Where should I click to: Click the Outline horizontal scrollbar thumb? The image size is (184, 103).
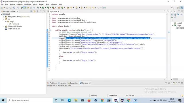[x=175, y=79]
